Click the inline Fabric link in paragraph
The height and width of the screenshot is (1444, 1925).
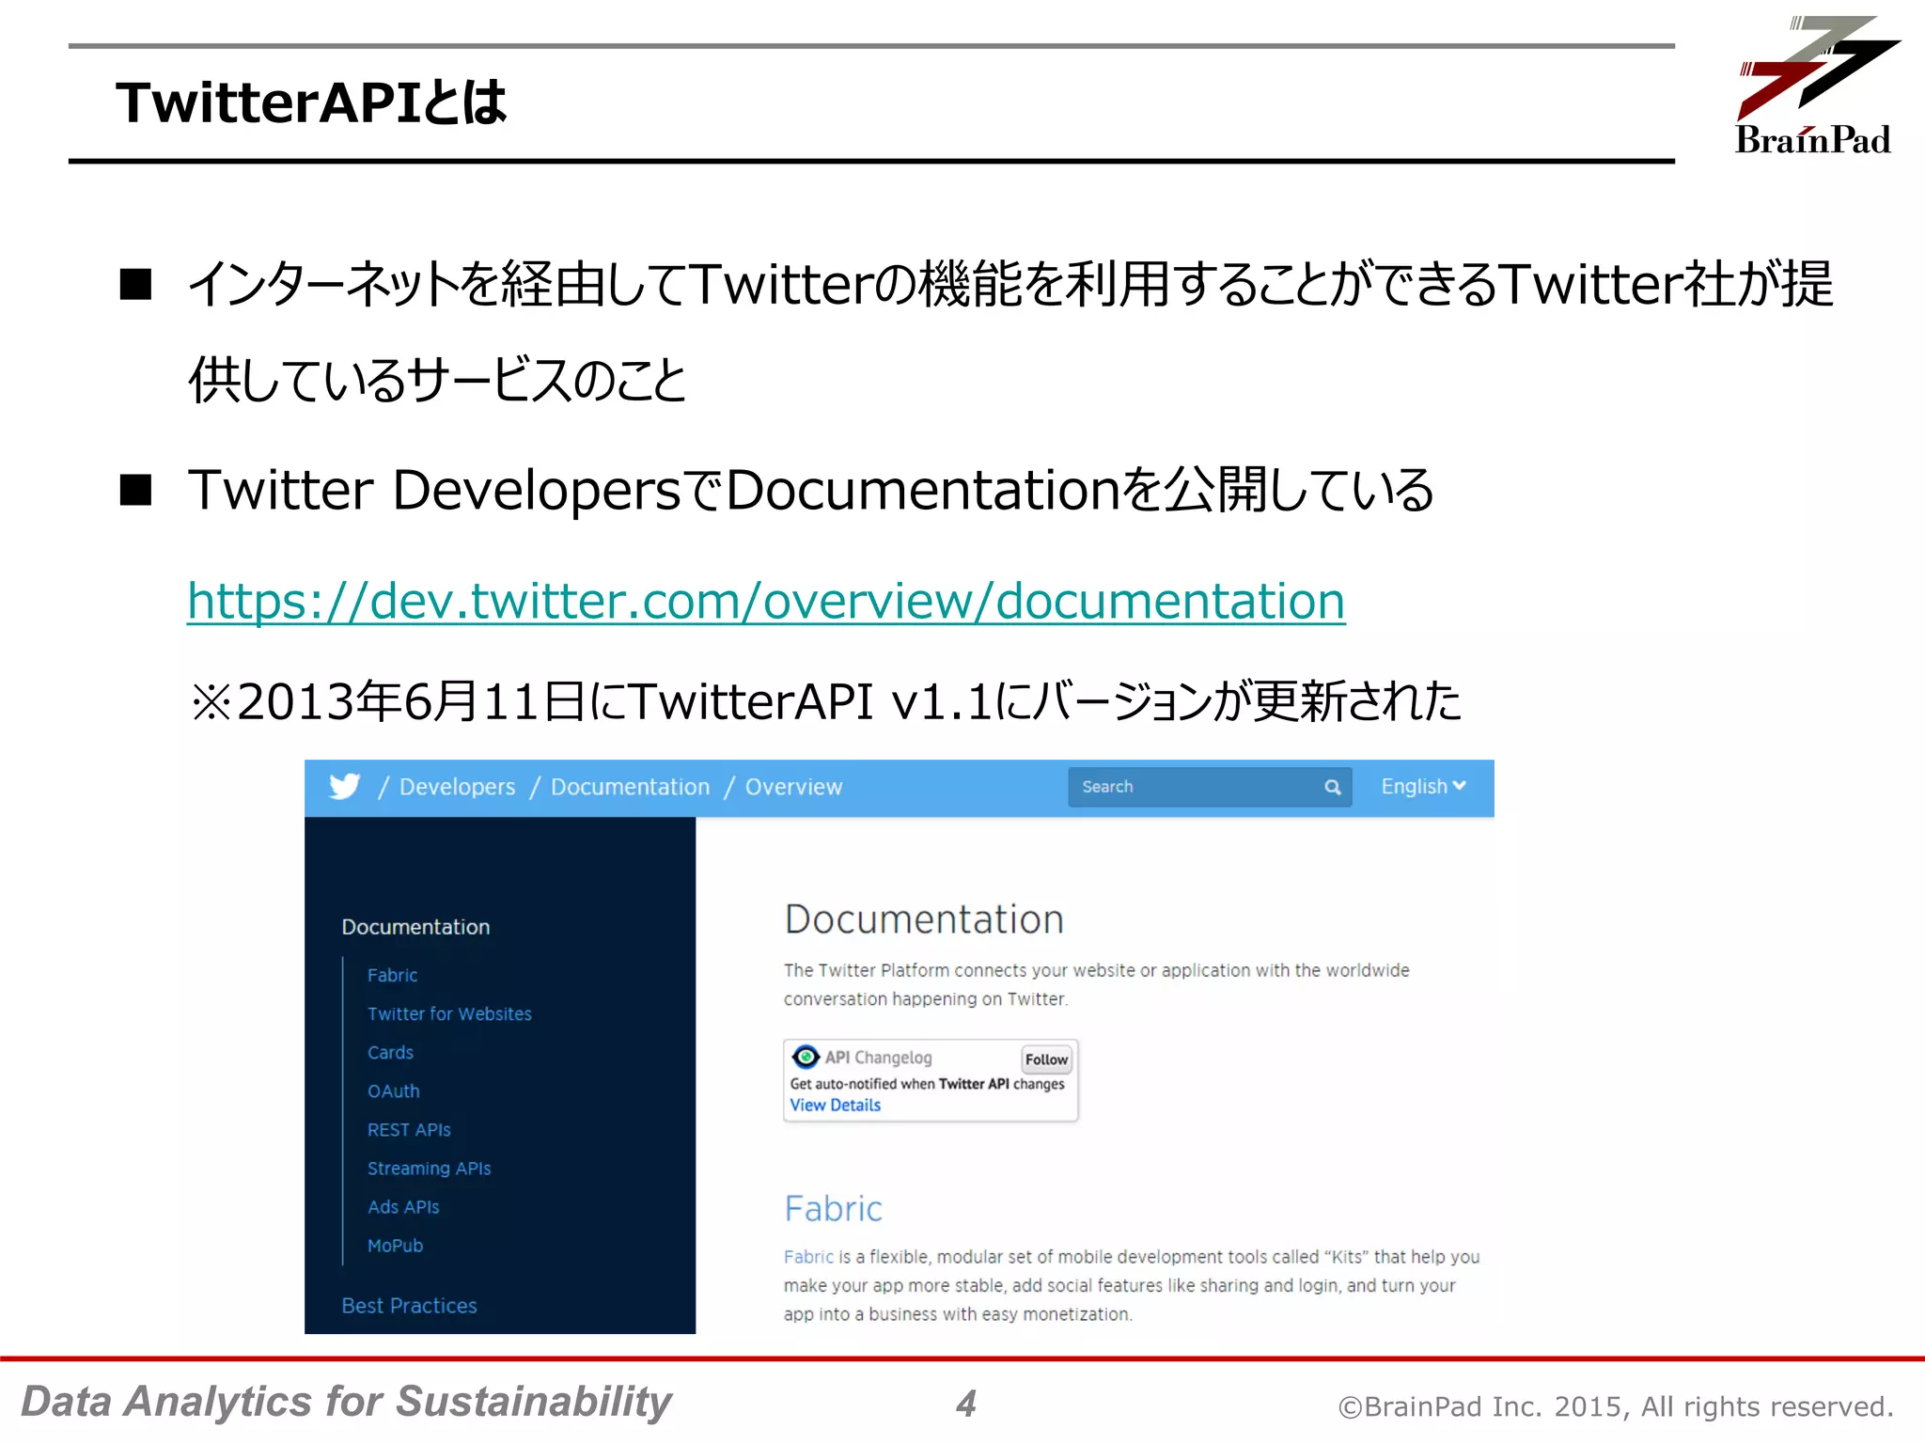coord(808,1257)
